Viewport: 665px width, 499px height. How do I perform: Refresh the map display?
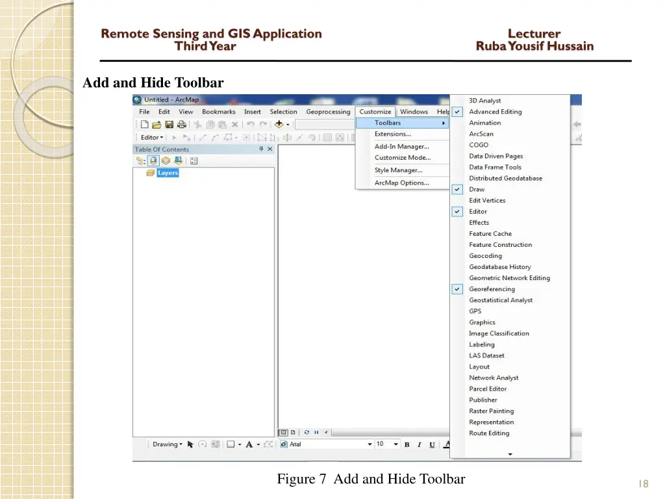click(x=307, y=432)
